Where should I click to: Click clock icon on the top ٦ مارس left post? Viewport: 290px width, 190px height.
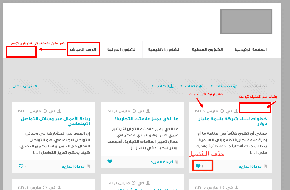[45, 111]
